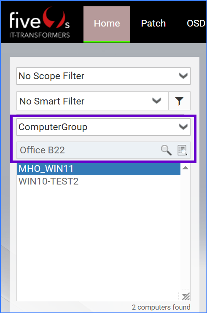Click the magnifier search icon

coord(166,150)
